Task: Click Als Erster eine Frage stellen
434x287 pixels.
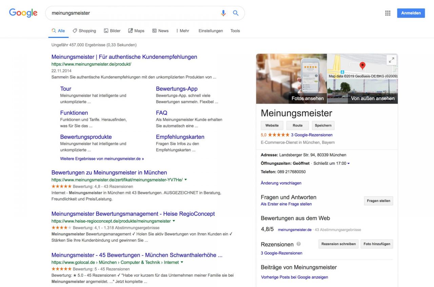Action: 286,204
